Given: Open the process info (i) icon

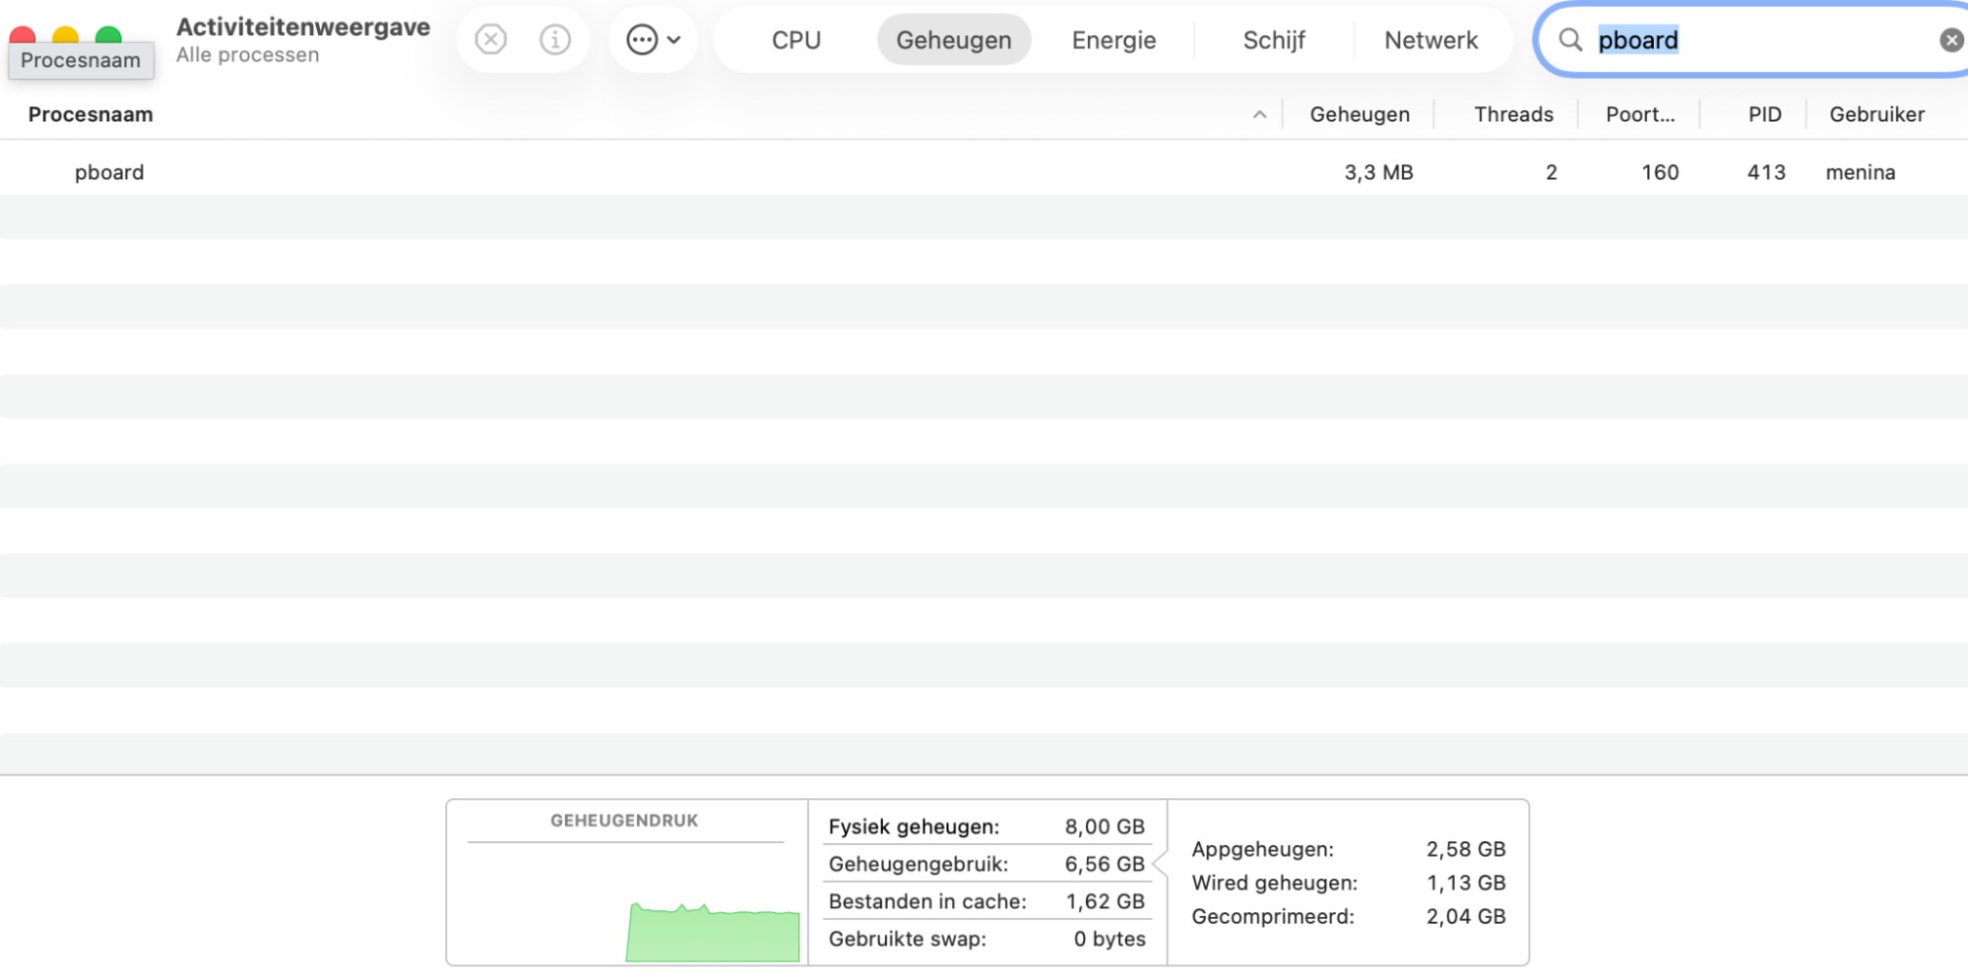Looking at the screenshot, I should coord(554,39).
